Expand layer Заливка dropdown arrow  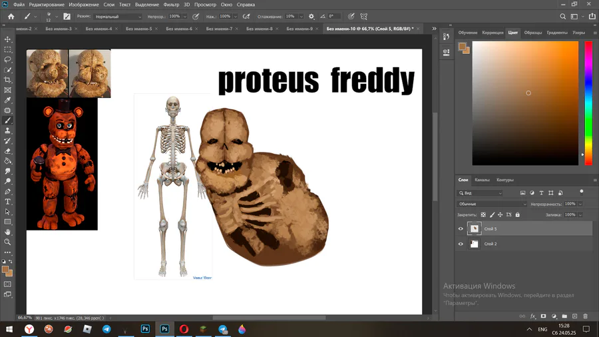pyautogui.click(x=580, y=214)
